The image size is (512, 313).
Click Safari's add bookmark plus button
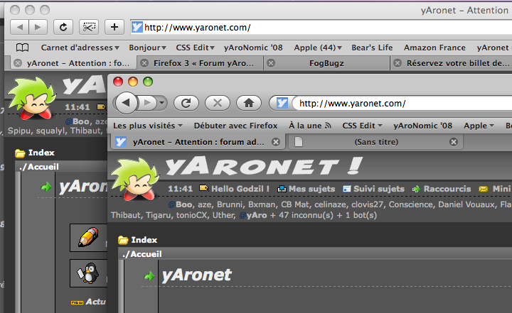[x=114, y=27]
